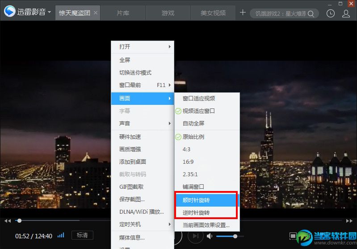357x249 pixels.
Task: Switch to the 游戏 tab
Action: tap(168, 13)
